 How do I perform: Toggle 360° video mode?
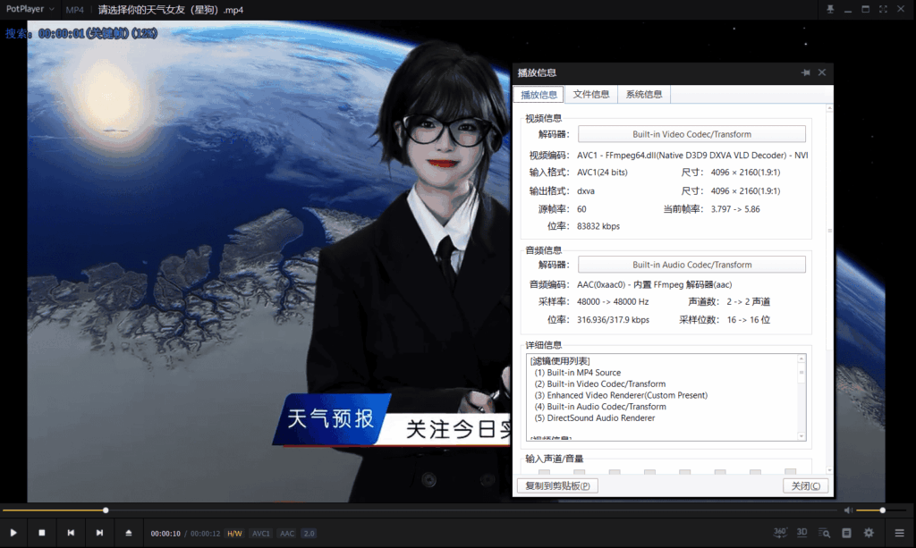pos(779,533)
